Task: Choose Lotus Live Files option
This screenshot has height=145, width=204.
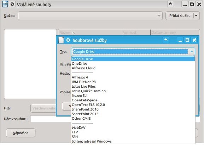Action: coord(133,86)
